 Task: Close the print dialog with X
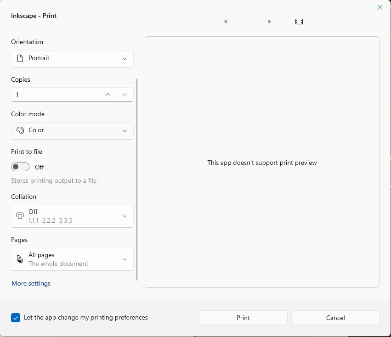[380, 7]
